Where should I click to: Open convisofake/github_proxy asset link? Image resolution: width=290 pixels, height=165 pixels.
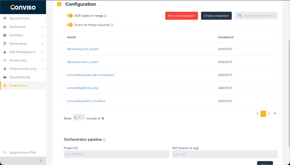point(83,88)
